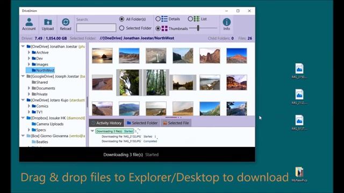Viewport: 344px width, 193px height.
Task: Select the All Folder(s) radio button
Action: pyautogui.click(x=121, y=19)
